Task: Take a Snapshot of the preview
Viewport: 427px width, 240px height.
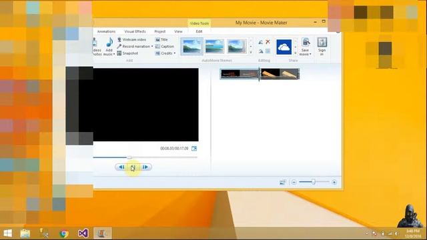Action: coord(127,53)
